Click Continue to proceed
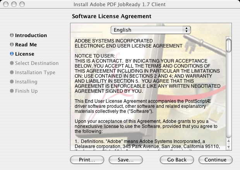240x170 pixels. [x=216, y=160]
